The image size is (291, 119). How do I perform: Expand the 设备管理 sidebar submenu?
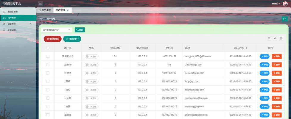(x=18, y=24)
